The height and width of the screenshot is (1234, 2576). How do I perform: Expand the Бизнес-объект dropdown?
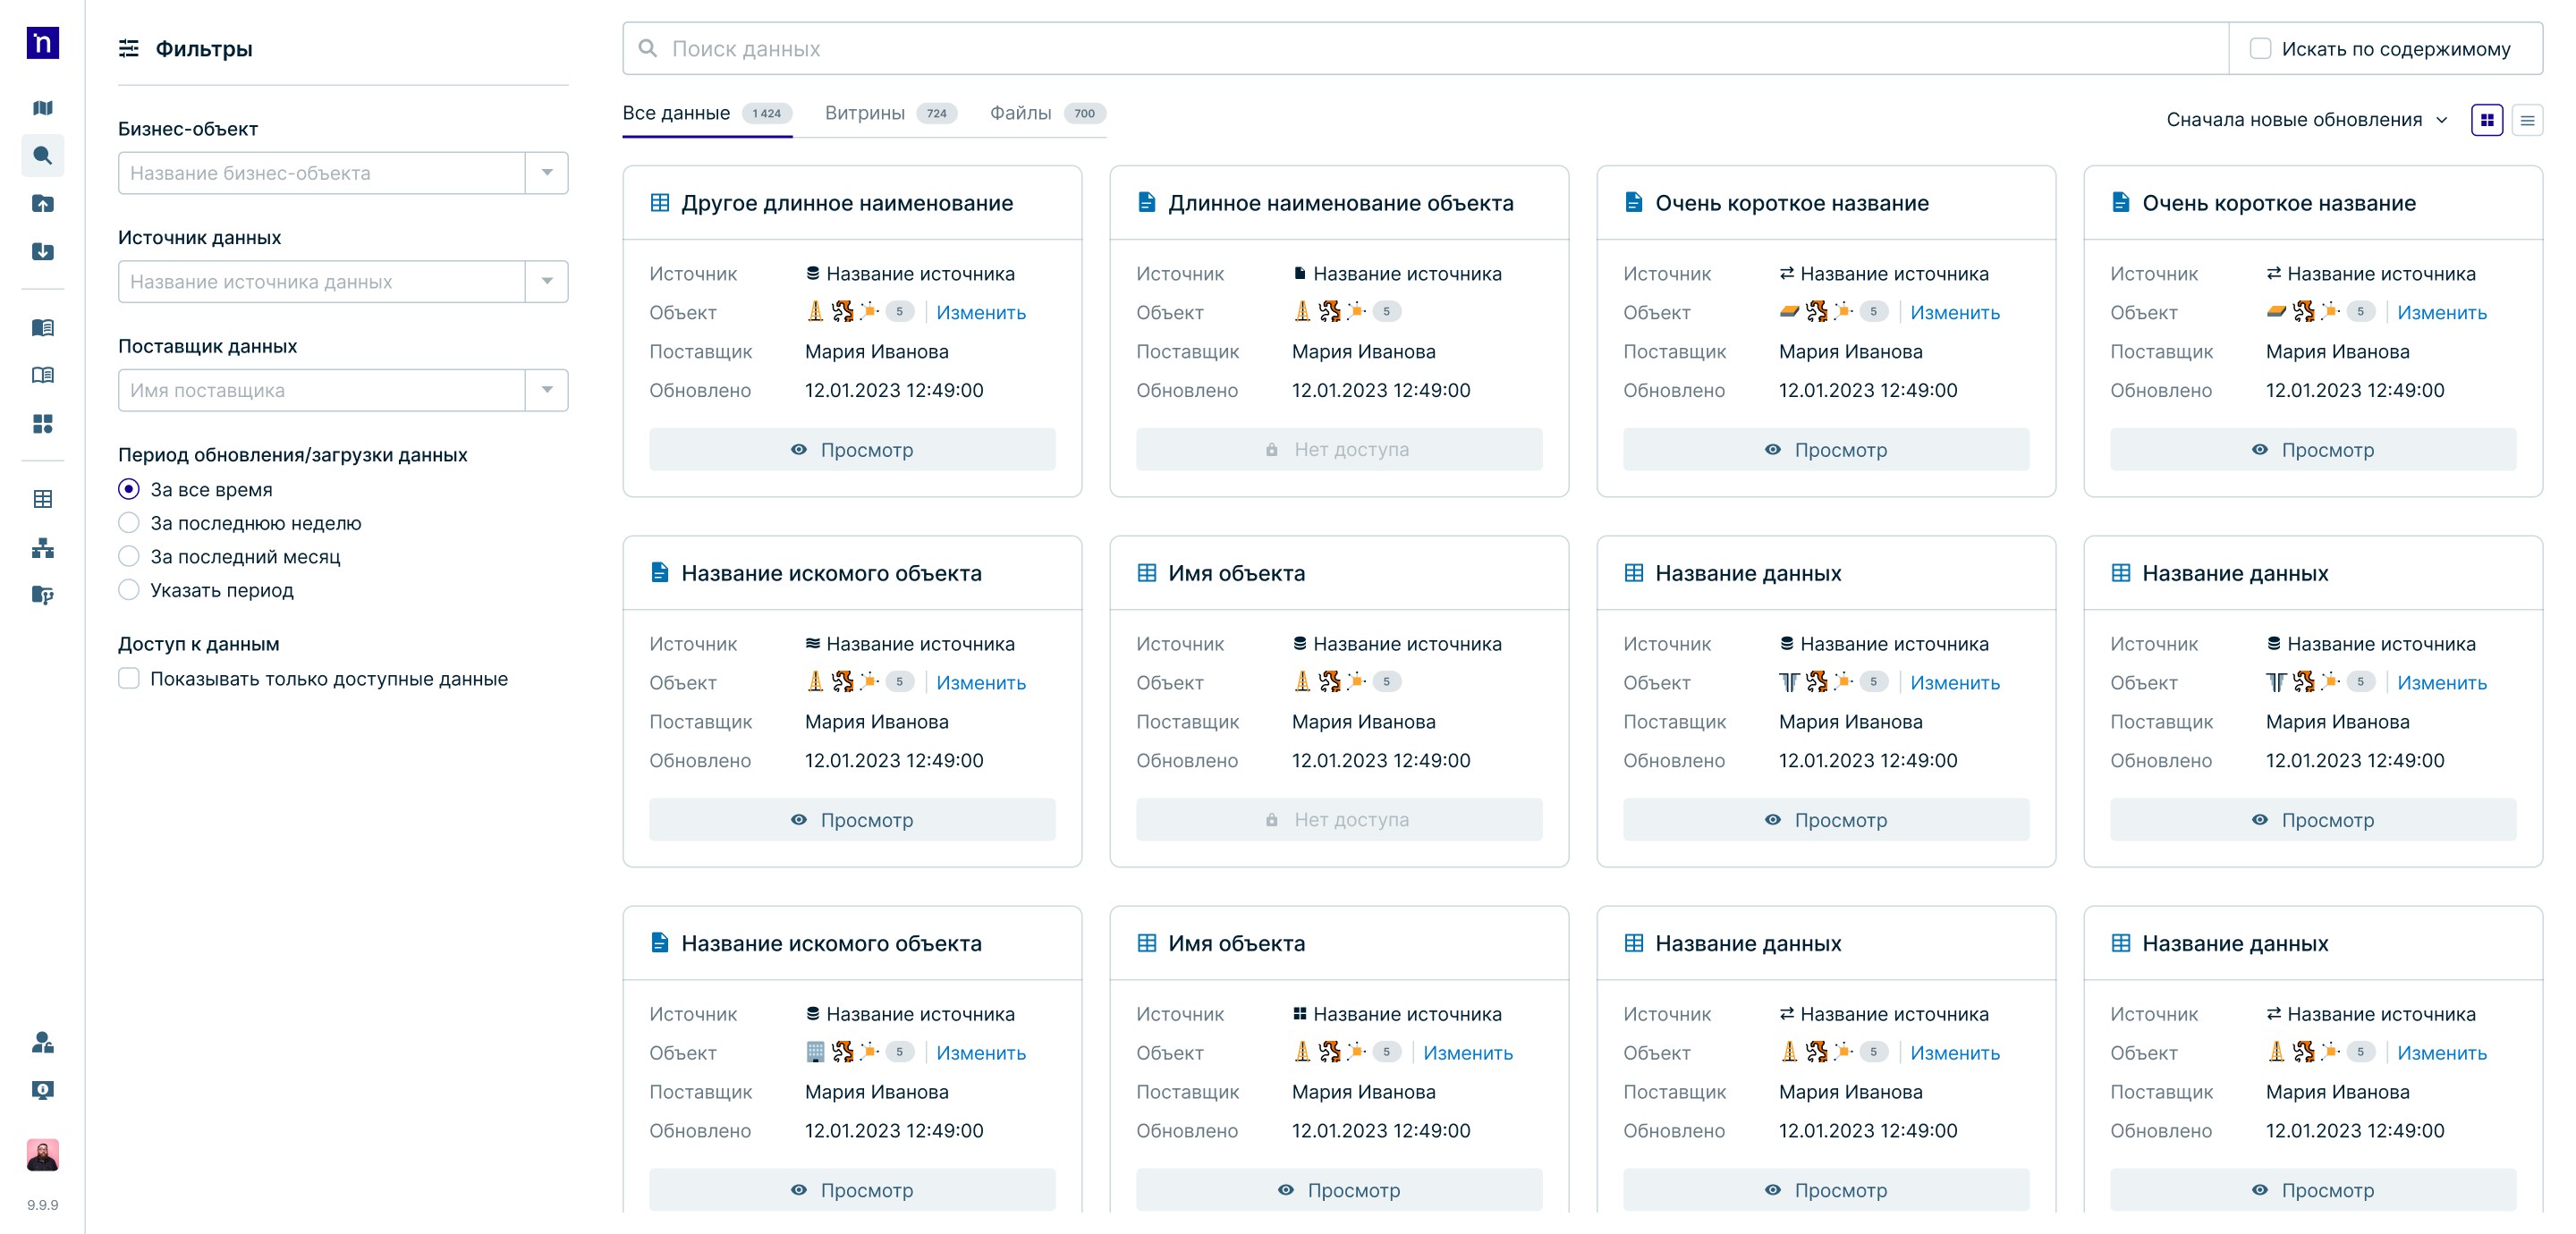[546, 173]
